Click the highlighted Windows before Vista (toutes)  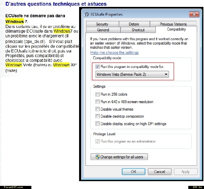[14, 65]
